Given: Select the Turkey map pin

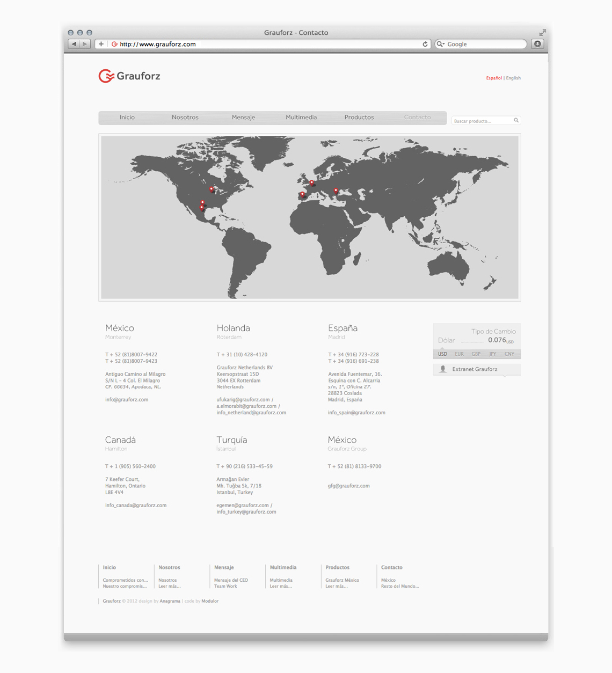Looking at the screenshot, I should click(336, 191).
